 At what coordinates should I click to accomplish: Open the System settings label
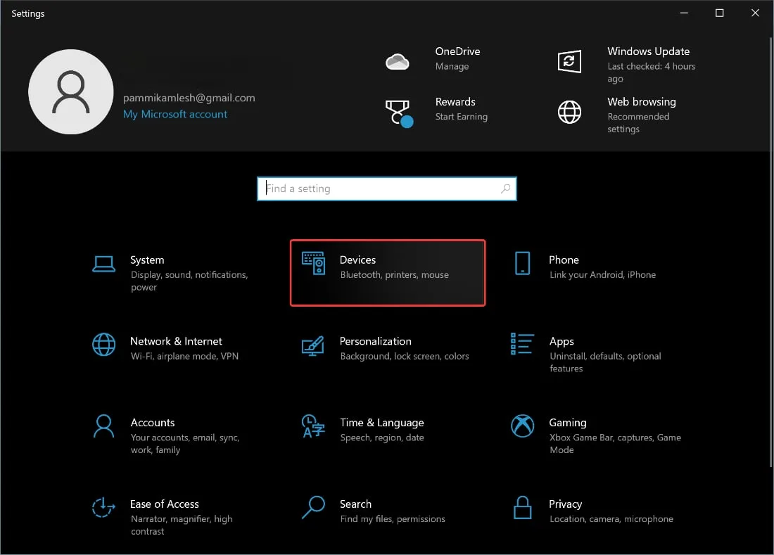coord(147,260)
